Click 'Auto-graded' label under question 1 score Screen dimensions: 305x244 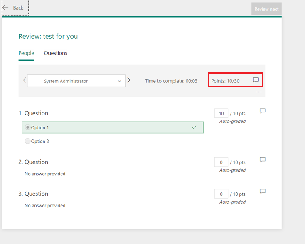[232, 121]
